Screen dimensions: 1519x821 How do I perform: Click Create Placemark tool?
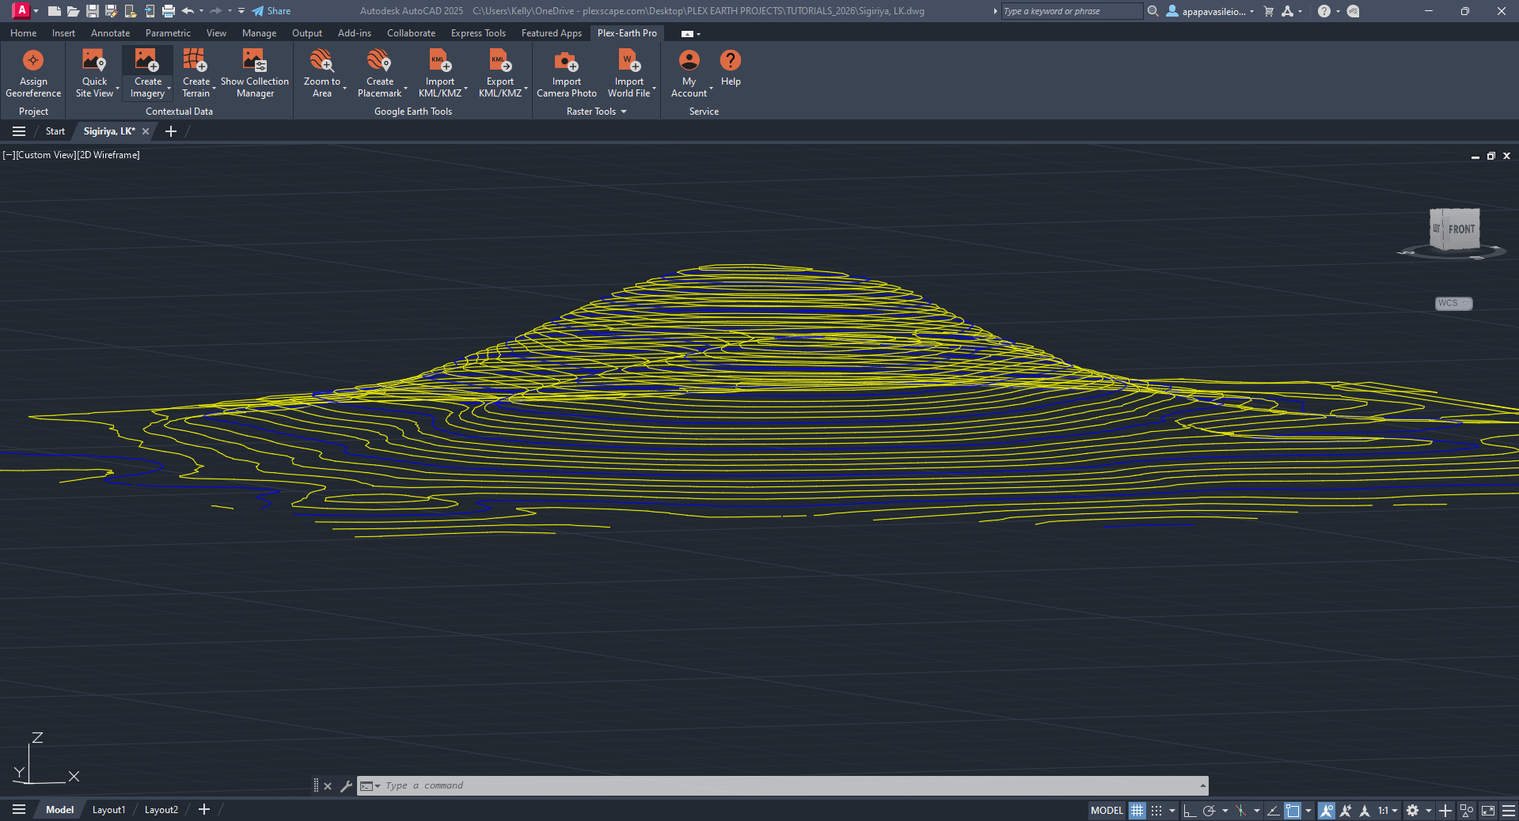[379, 74]
